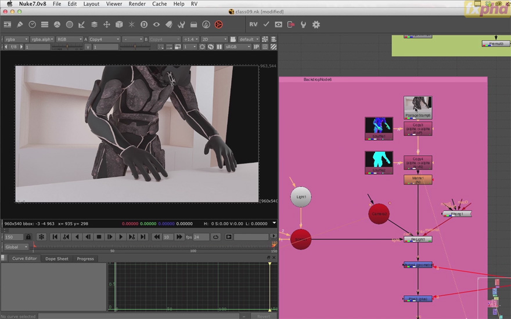The height and width of the screenshot is (319, 511).
Task: Switch to the Dope Sheet tab
Action: click(x=57, y=259)
